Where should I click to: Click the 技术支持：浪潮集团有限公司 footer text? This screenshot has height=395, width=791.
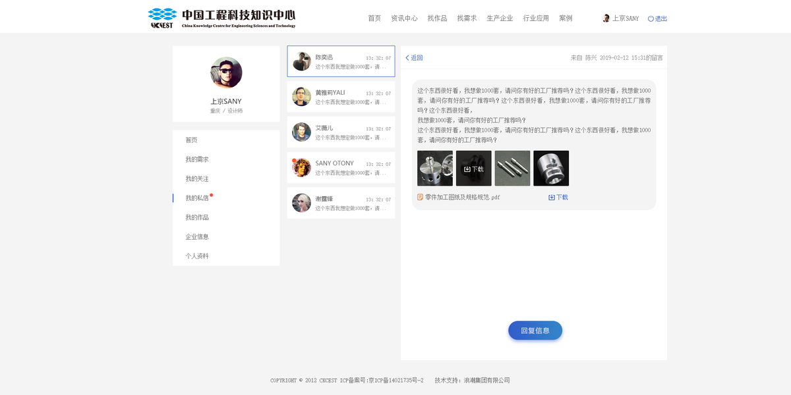(472, 381)
